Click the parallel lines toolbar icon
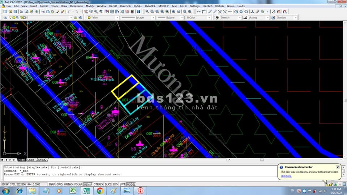This screenshot has width=347, height=195. click(257, 12)
